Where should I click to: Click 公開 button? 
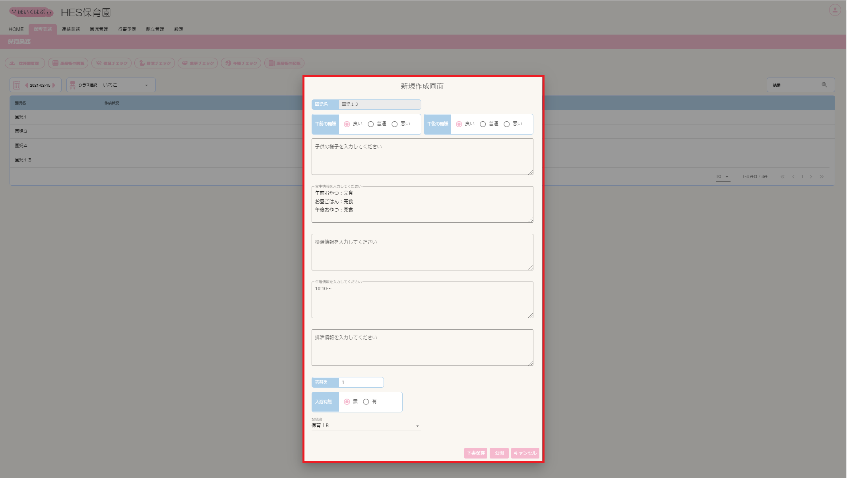point(499,453)
